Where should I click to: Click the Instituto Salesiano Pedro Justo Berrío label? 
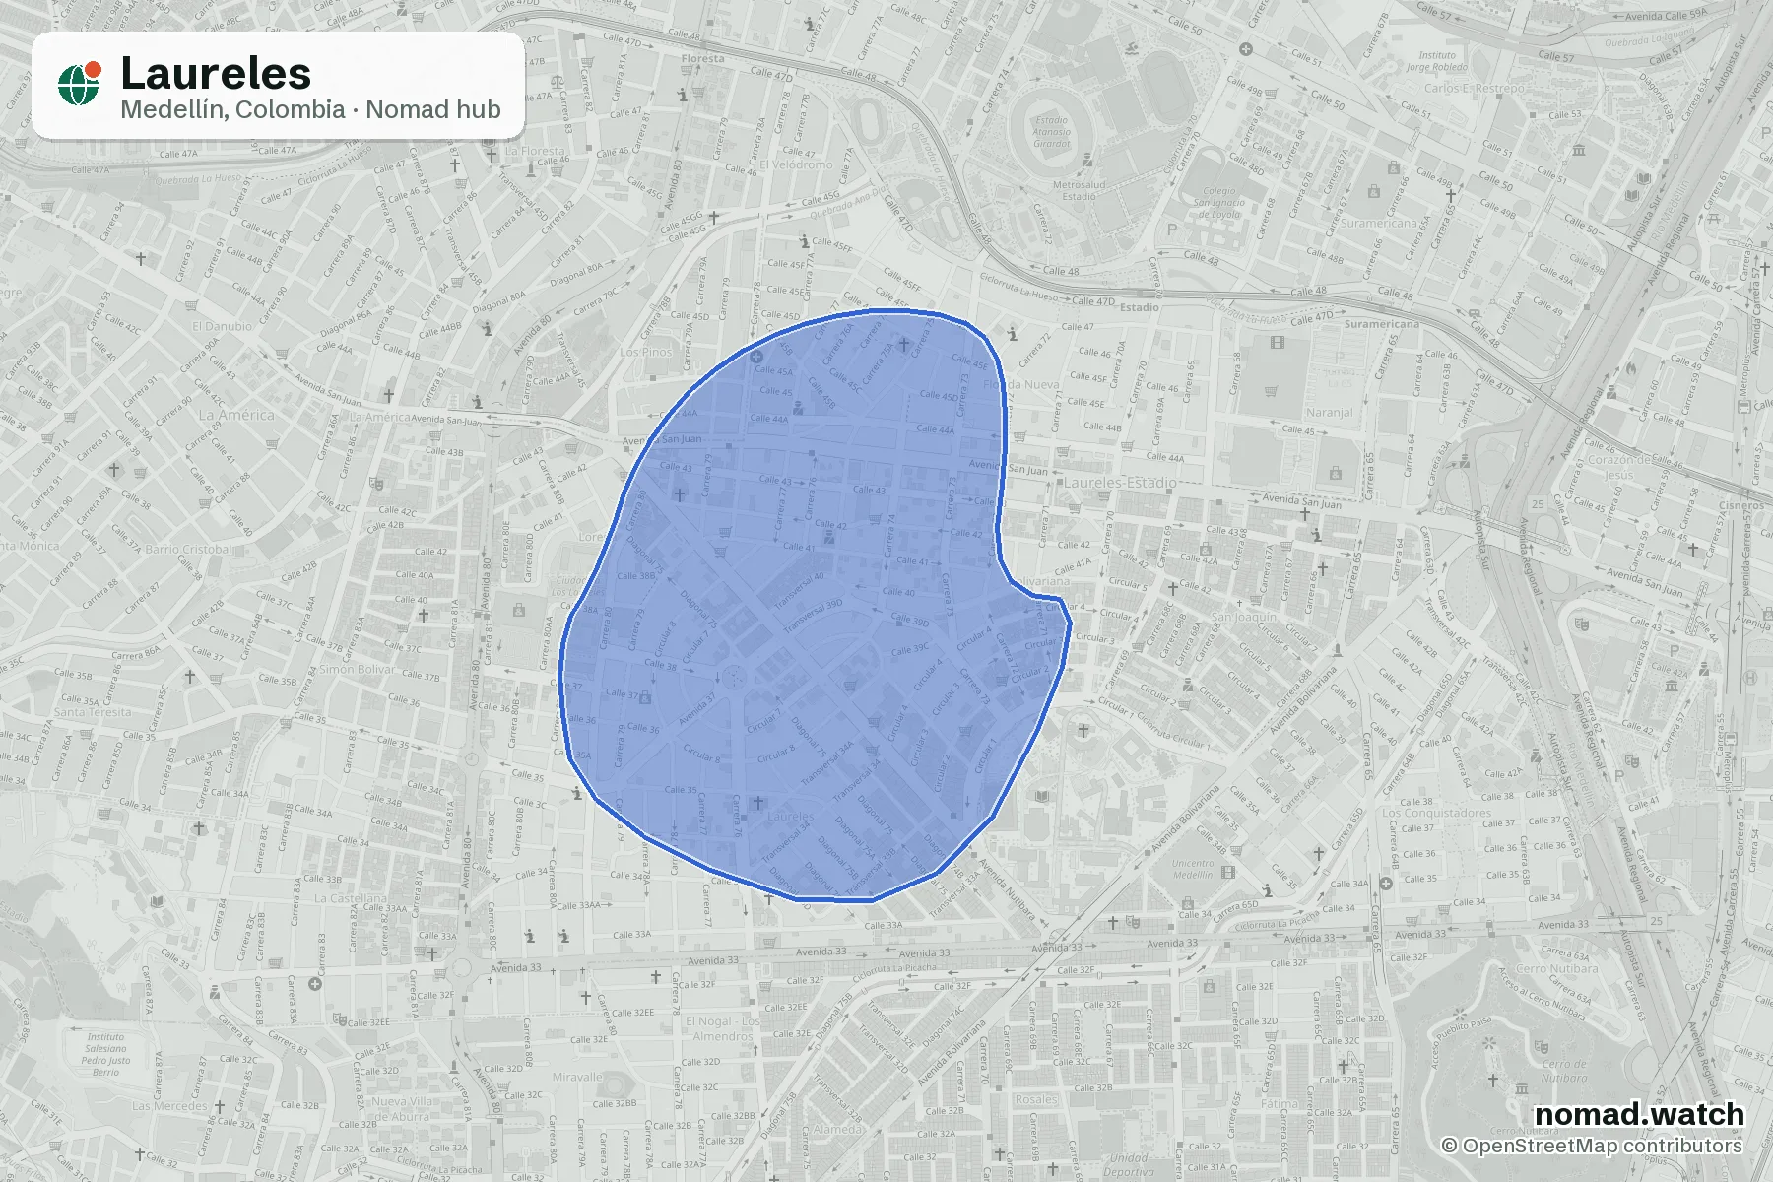(x=105, y=1054)
